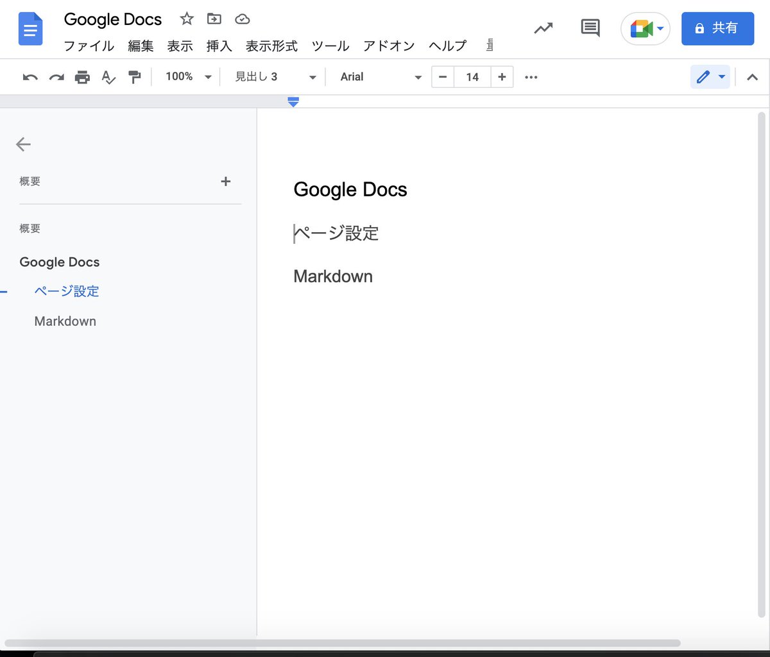Open the 編集 menu
This screenshot has width=770, height=657.
click(x=141, y=46)
